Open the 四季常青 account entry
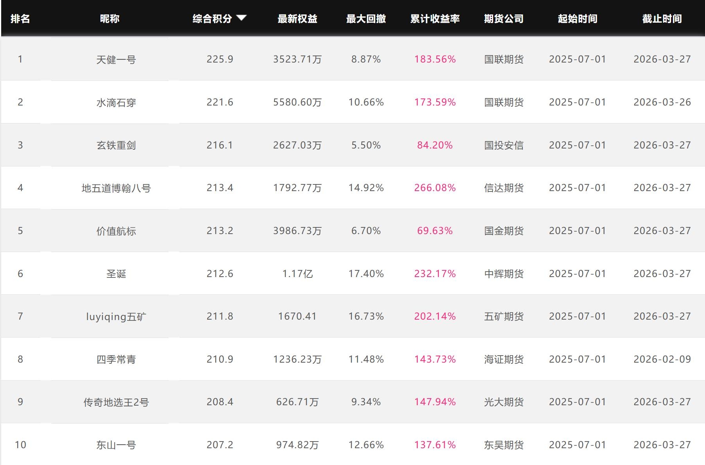The image size is (705, 465). point(116,359)
